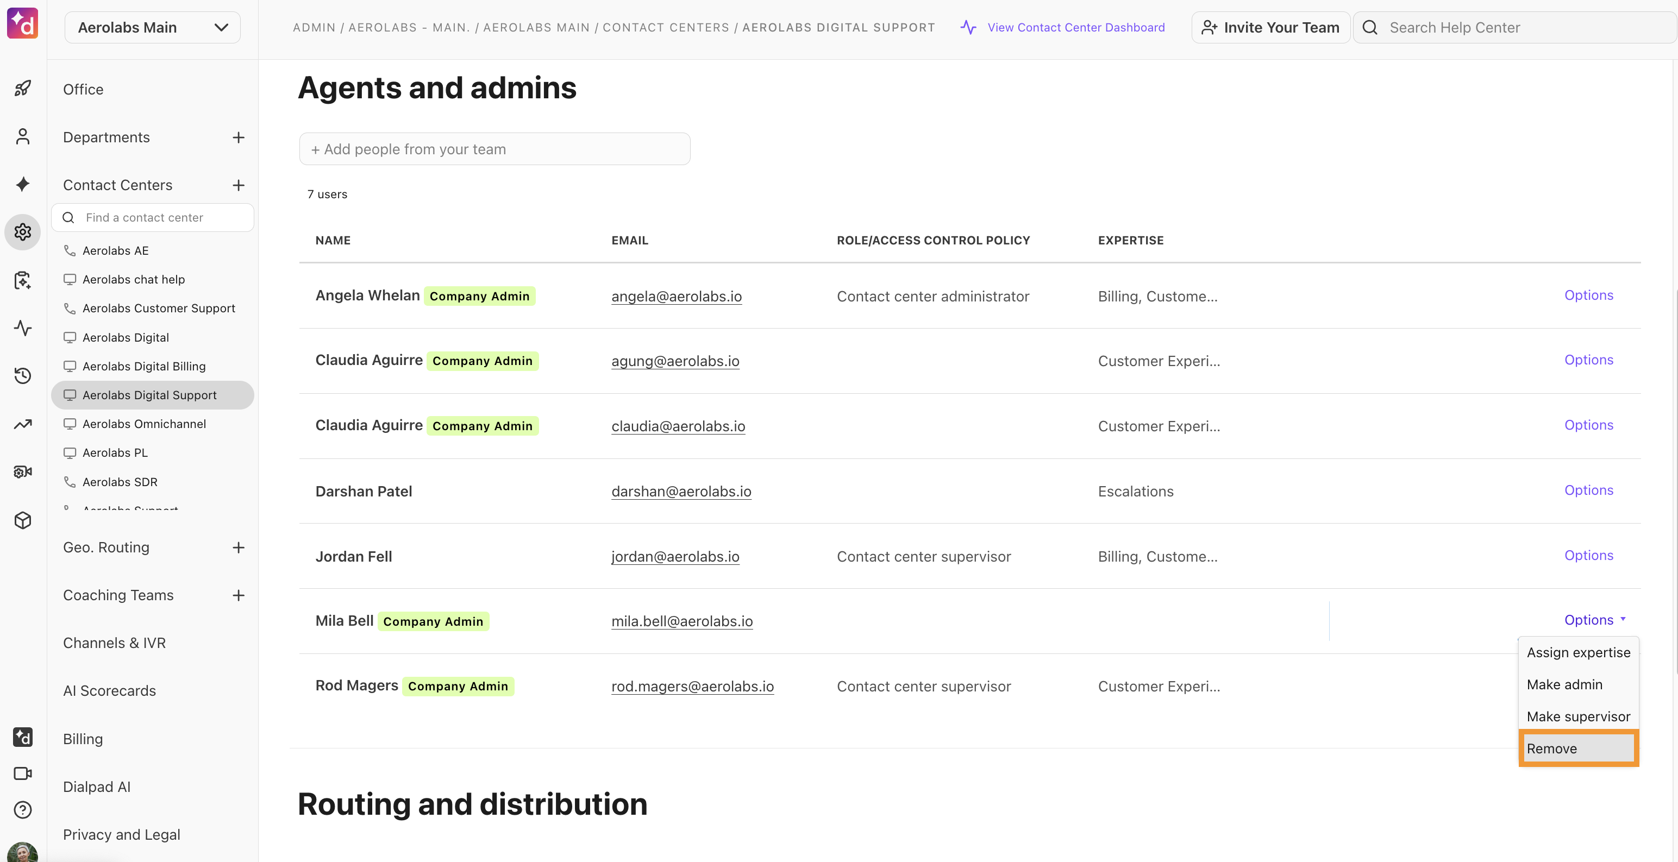
Task: Open jordan@aerolabs.io email link
Action: pos(675,557)
